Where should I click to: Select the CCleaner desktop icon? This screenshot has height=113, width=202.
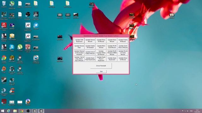[12, 91]
